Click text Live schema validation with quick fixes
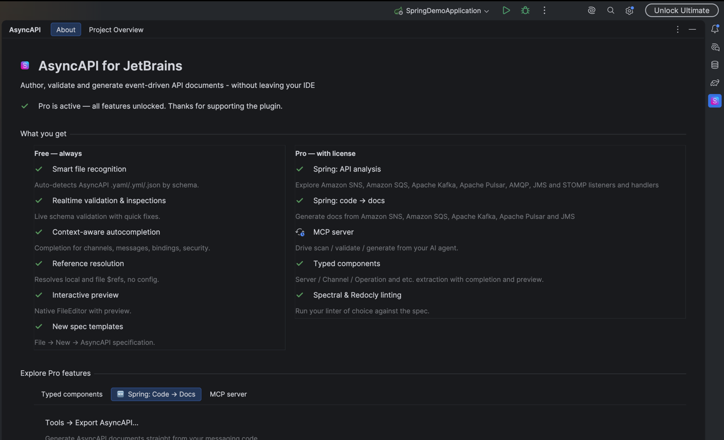This screenshot has height=440, width=724. point(97,216)
